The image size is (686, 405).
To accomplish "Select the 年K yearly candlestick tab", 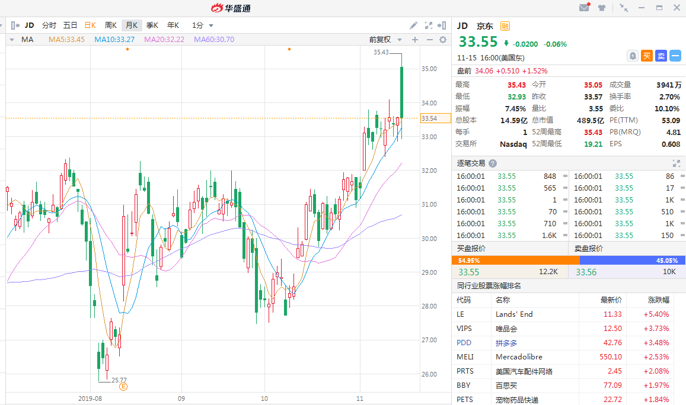I will pyautogui.click(x=173, y=25).
